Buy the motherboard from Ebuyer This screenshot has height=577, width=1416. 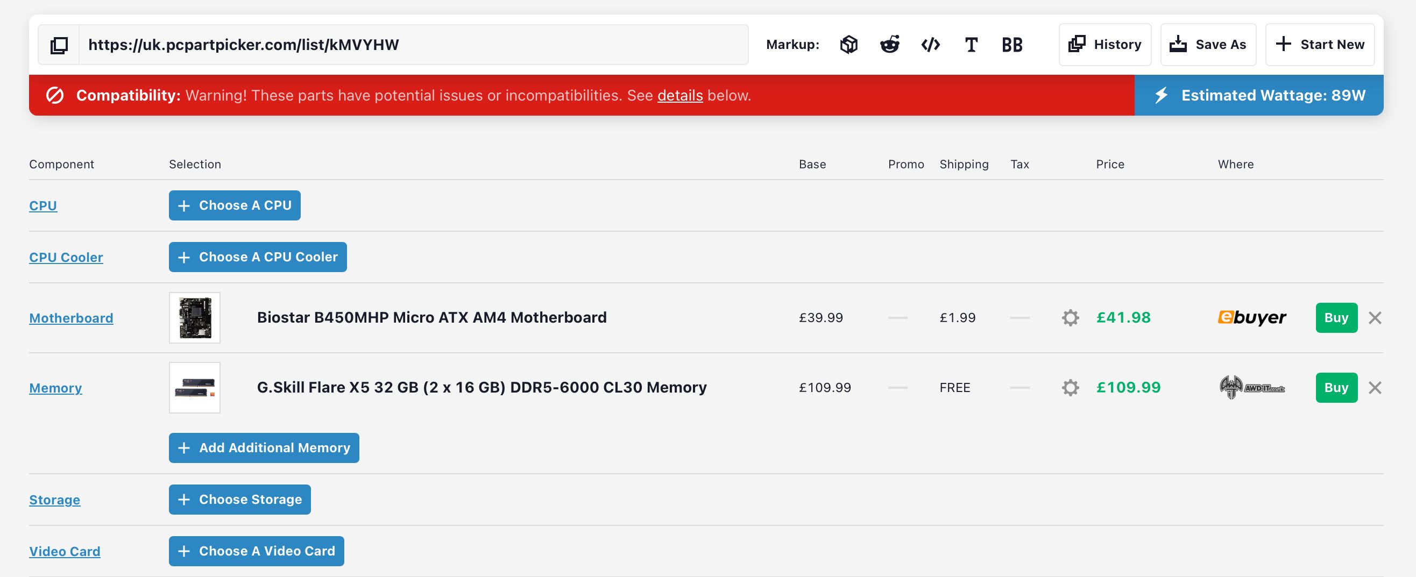[1336, 318]
